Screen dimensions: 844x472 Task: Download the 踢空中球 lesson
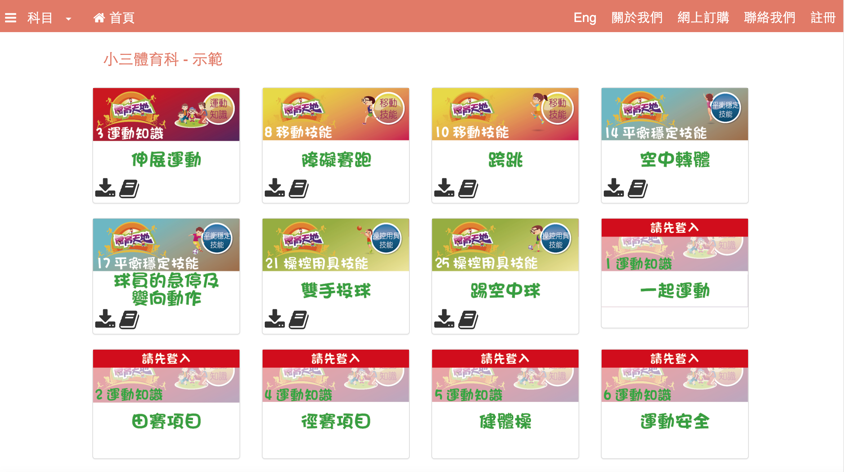(444, 319)
